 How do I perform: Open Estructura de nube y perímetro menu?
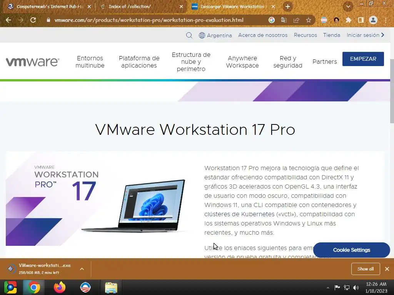pos(191,62)
